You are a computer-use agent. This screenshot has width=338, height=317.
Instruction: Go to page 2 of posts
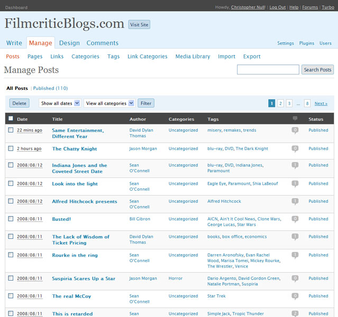tap(280, 104)
